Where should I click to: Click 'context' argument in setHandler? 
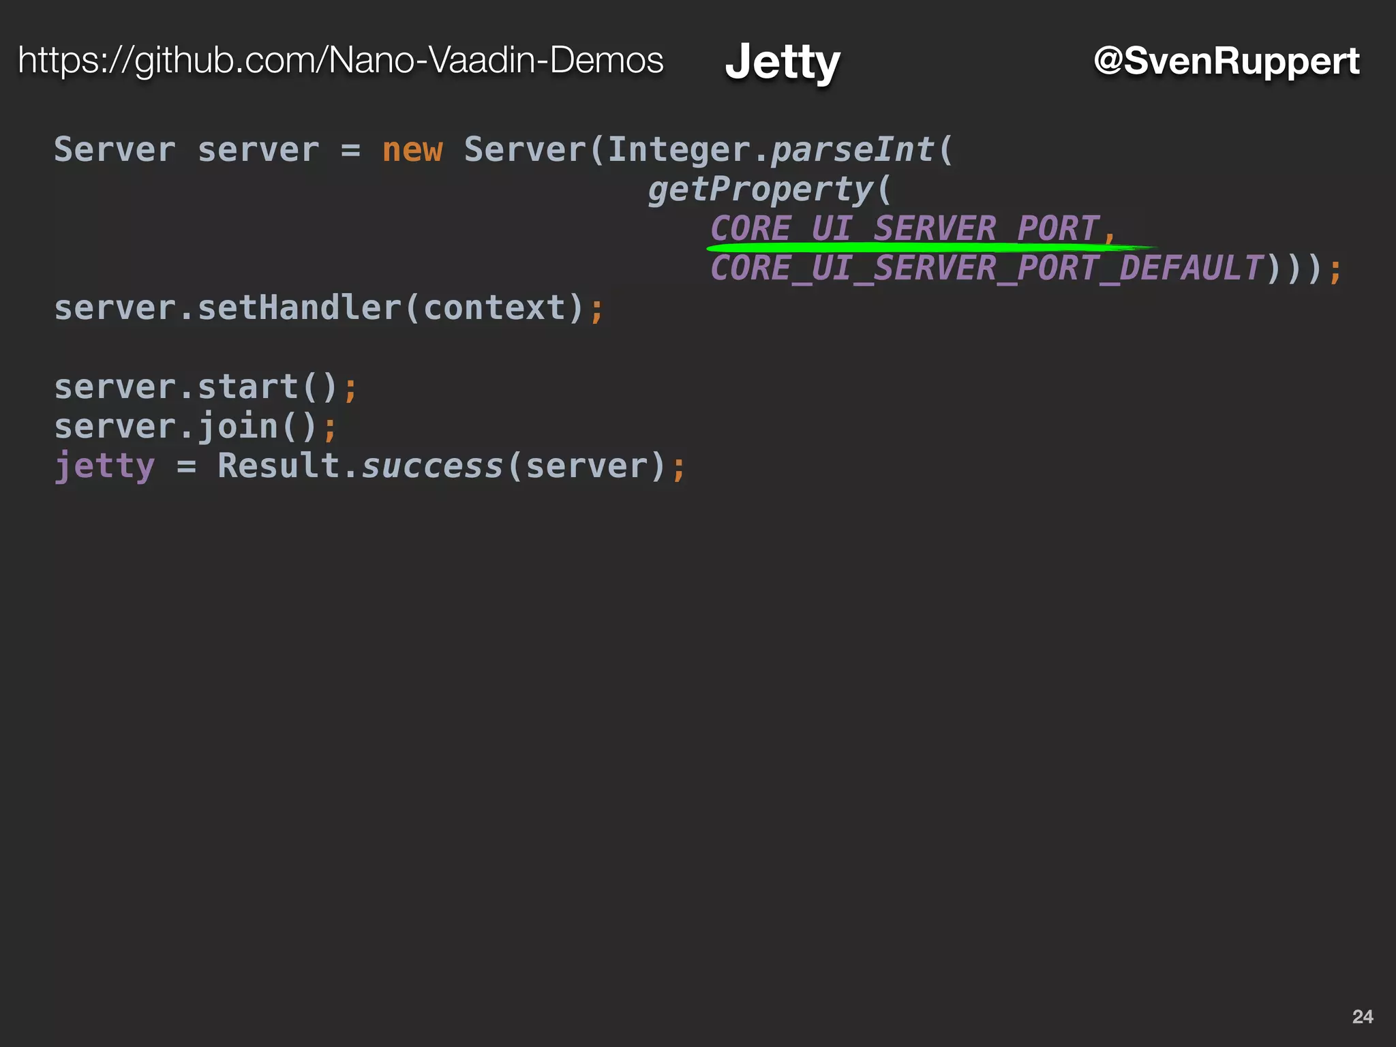(495, 307)
